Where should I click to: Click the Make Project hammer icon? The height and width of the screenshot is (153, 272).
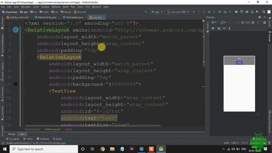(x=146, y=12)
